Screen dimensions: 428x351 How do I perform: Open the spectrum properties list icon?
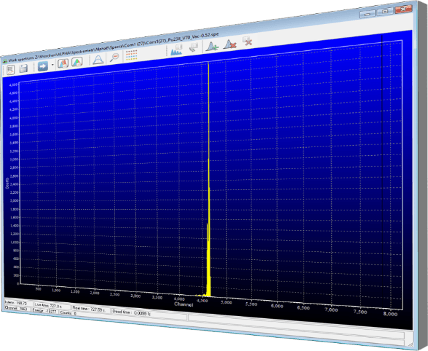pos(11,70)
